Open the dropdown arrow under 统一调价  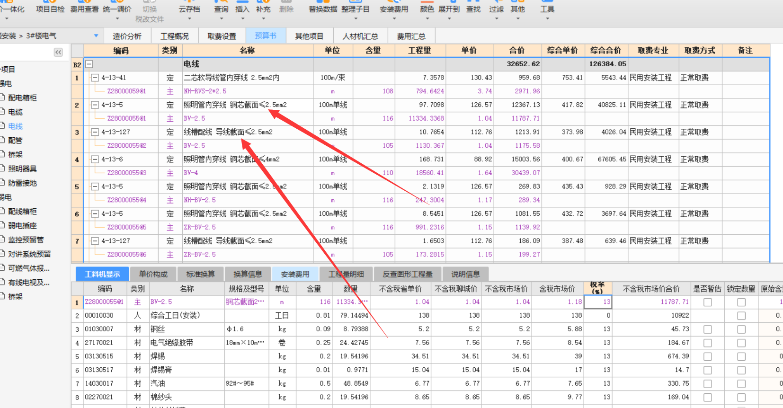(117, 19)
